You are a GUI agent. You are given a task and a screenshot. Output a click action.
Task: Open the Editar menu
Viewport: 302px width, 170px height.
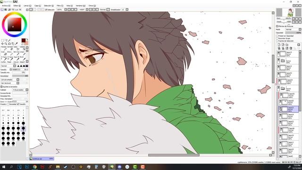coord(17,6)
